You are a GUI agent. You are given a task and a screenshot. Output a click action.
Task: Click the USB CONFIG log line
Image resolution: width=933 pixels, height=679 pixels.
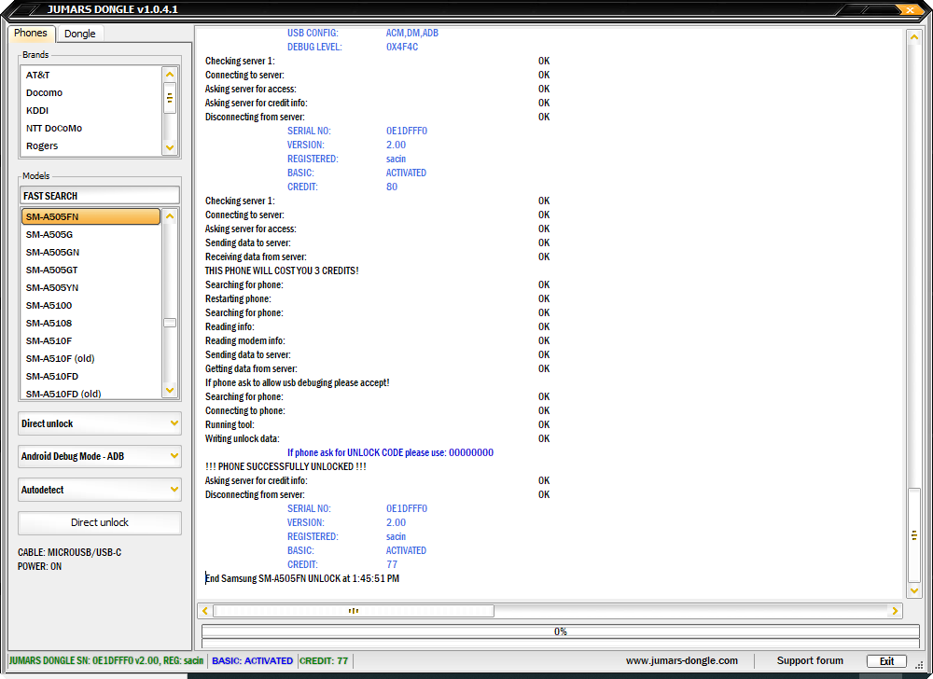tap(362, 33)
